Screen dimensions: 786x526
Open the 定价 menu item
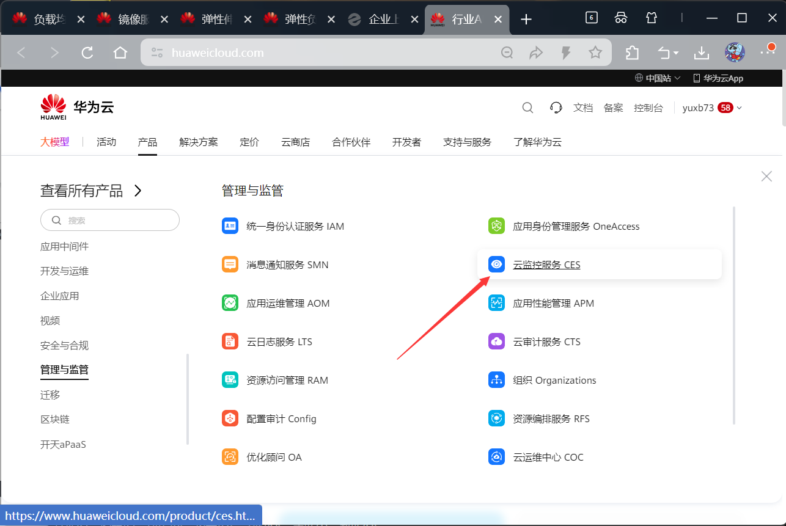tap(249, 142)
